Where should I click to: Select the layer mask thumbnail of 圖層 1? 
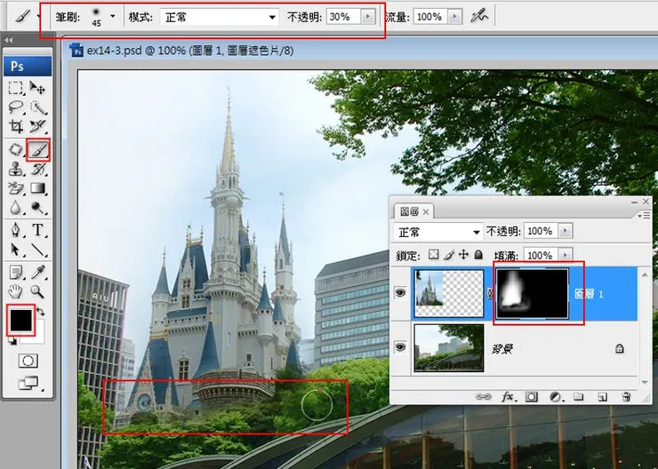click(531, 292)
